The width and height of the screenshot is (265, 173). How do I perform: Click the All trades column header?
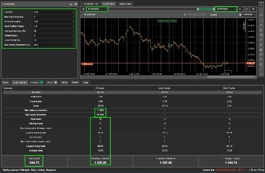pos(100,88)
